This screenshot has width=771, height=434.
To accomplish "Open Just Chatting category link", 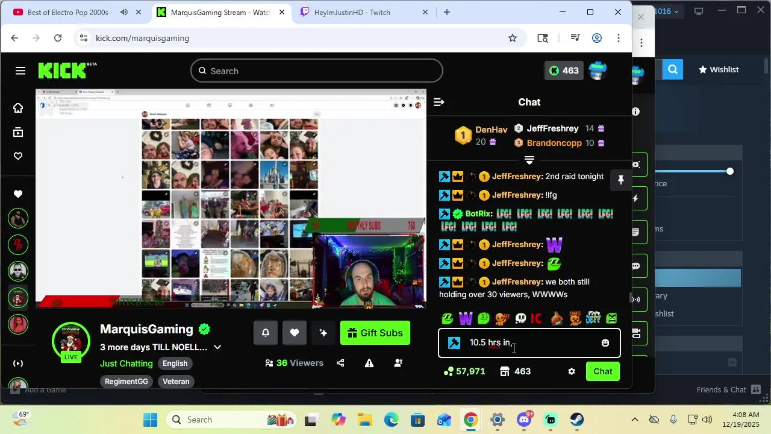I will click(x=126, y=363).
